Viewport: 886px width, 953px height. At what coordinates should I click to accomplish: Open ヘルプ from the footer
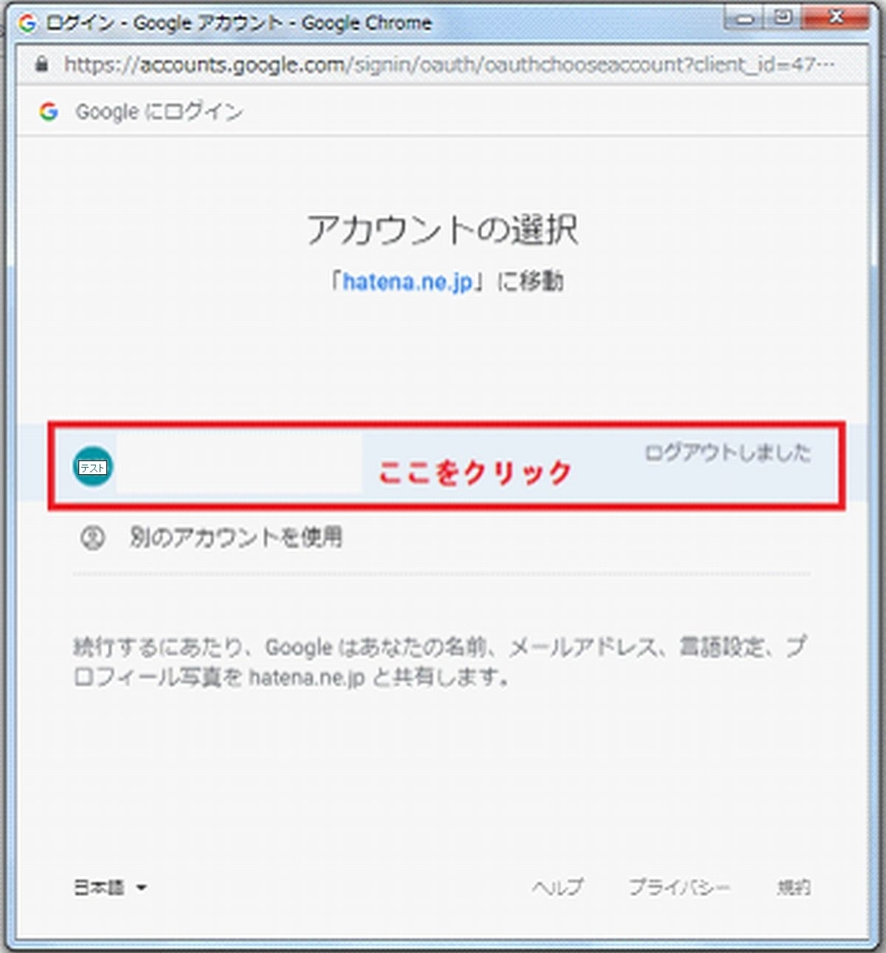(557, 887)
